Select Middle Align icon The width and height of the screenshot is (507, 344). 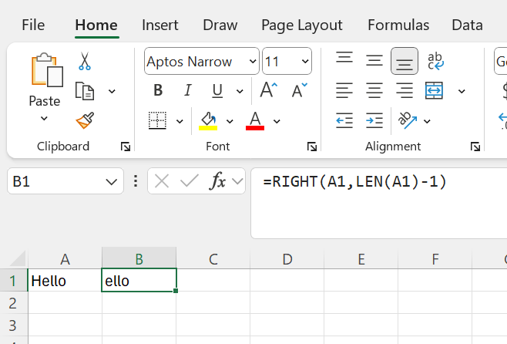click(x=374, y=61)
